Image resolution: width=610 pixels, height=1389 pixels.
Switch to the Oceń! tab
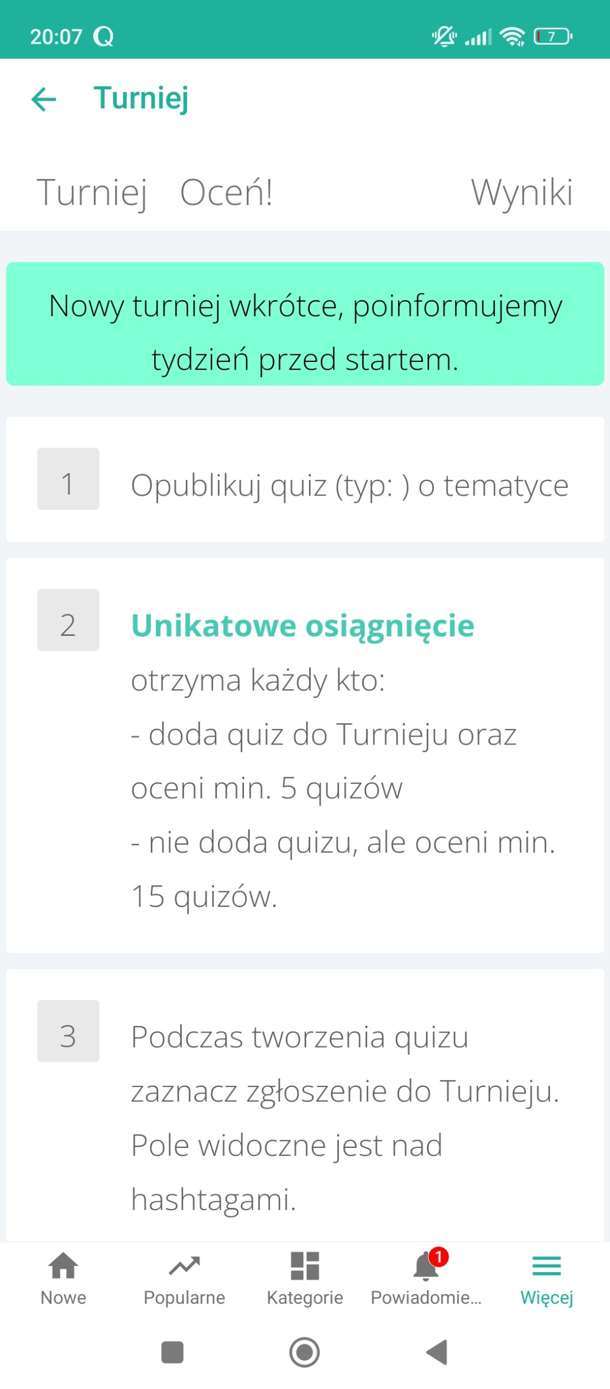click(x=226, y=192)
